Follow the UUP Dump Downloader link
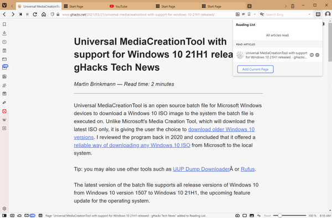 coord(201,169)
